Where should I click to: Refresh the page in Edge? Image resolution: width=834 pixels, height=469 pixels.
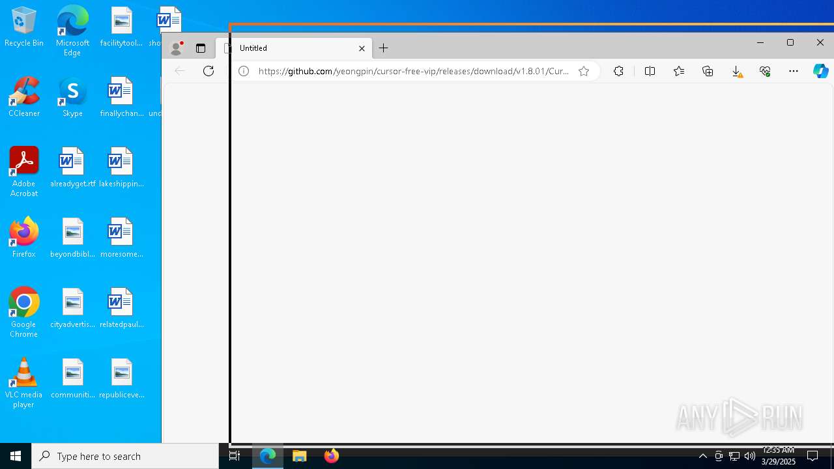click(208, 71)
